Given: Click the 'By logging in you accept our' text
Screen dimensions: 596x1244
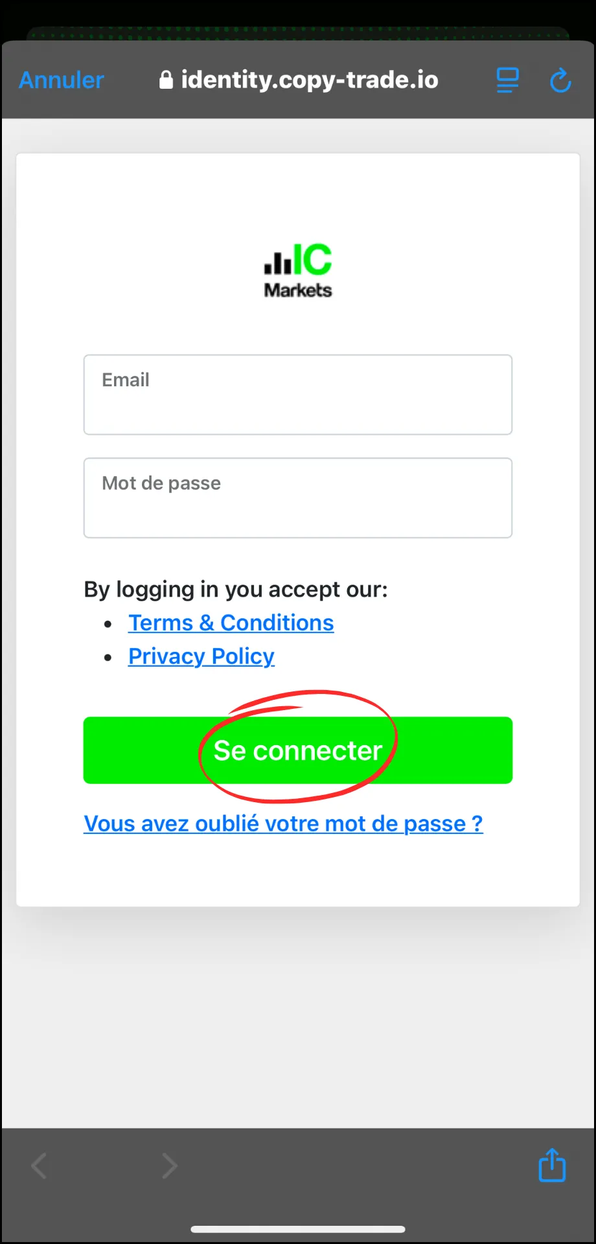Looking at the screenshot, I should pos(236,590).
